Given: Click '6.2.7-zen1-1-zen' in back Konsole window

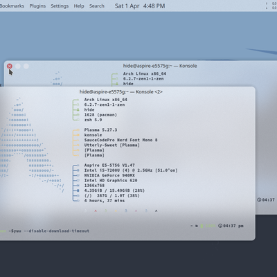Looking at the screenshot, I should click(x=143, y=79).
